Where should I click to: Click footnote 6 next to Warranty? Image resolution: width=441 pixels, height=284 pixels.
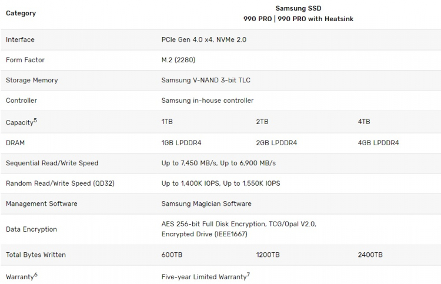tap(36, 274)
